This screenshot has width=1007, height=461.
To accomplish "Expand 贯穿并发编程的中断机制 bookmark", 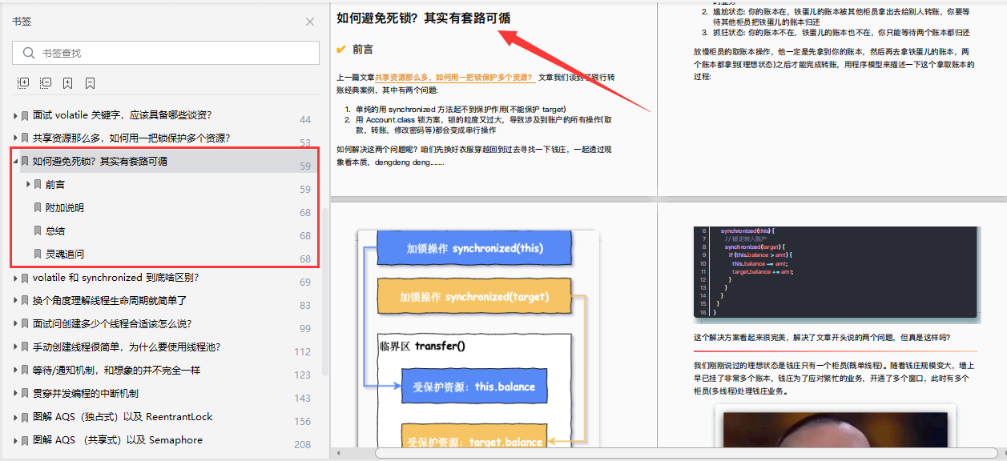I will pyautogui.click(x=15, y=394).
